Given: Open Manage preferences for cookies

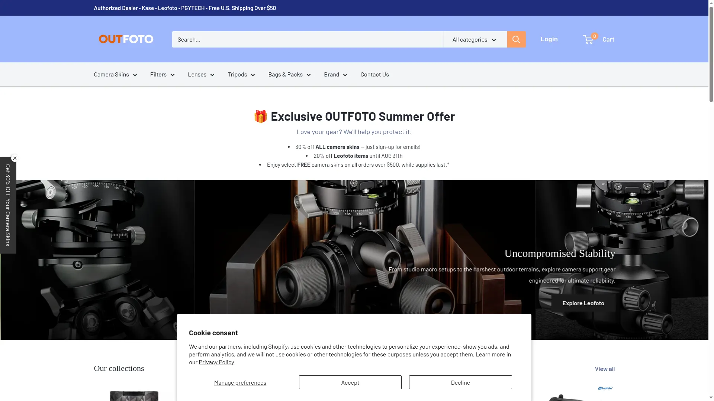Looking at the screenshot, I should (240, 382).
